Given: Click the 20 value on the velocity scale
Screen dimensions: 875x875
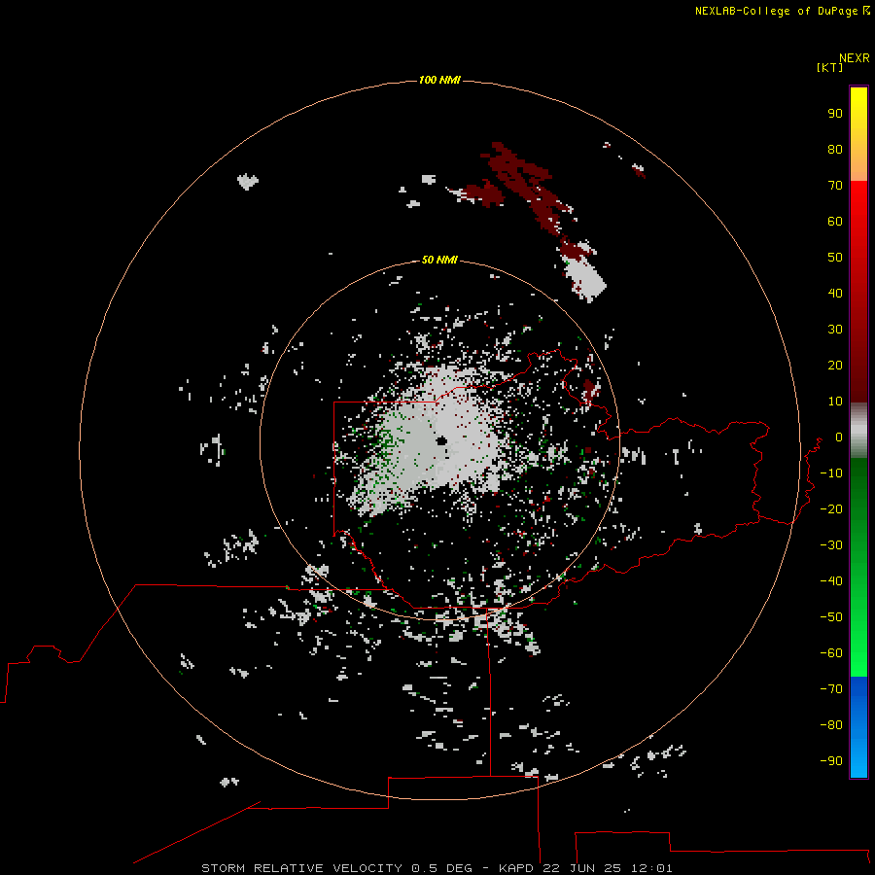Looking at the screenshot, I should coord(835,365).
